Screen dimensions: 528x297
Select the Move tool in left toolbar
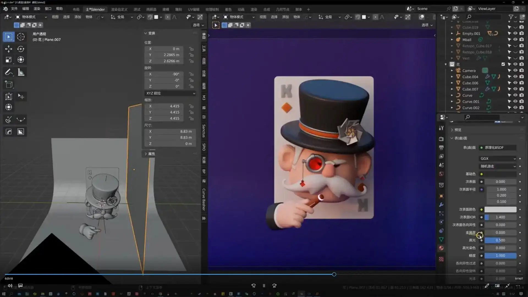pos(9,49)
